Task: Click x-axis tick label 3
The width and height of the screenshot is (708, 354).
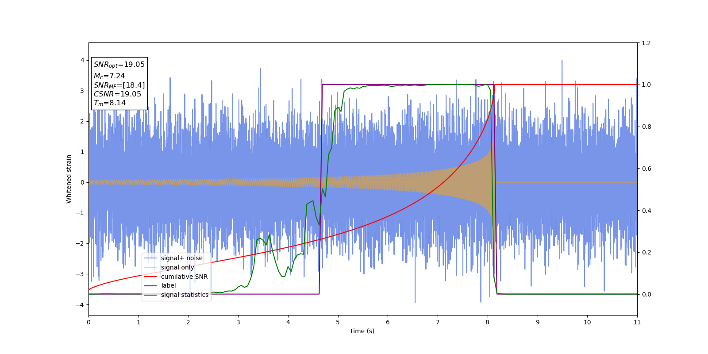Action: coord(238,322)
